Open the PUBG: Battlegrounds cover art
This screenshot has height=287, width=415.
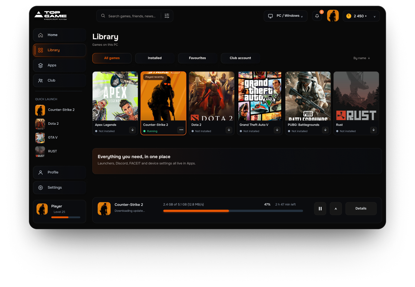point(308,96)
